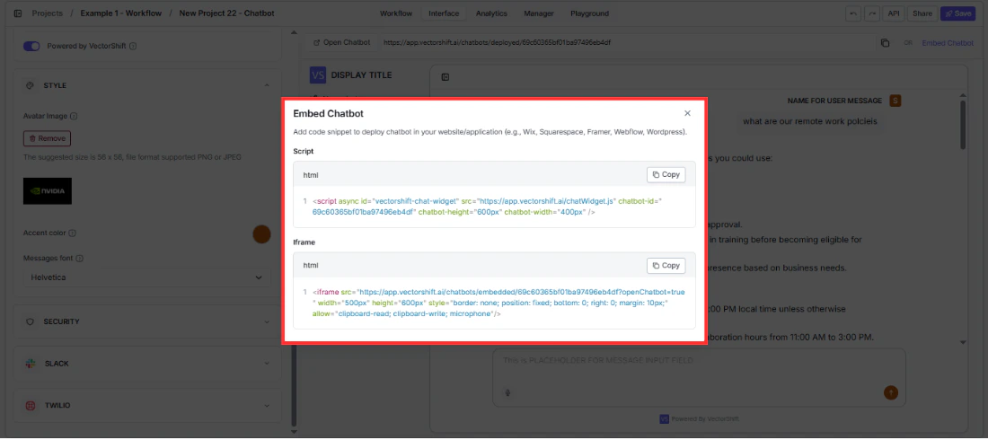Image resolution: width=988 pixels, height=440 pixels.
Task: Switch to the Workflow tab
Action: pyautogui.click(x=396, y=13)
